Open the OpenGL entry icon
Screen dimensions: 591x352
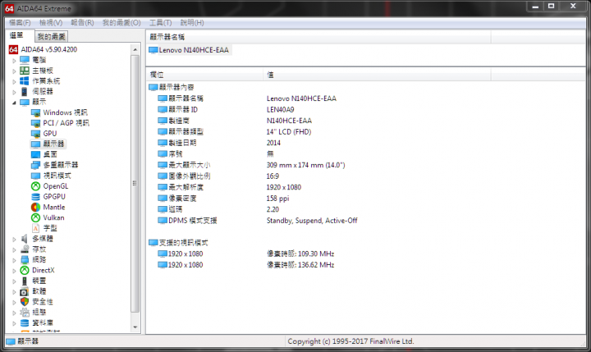35,186
